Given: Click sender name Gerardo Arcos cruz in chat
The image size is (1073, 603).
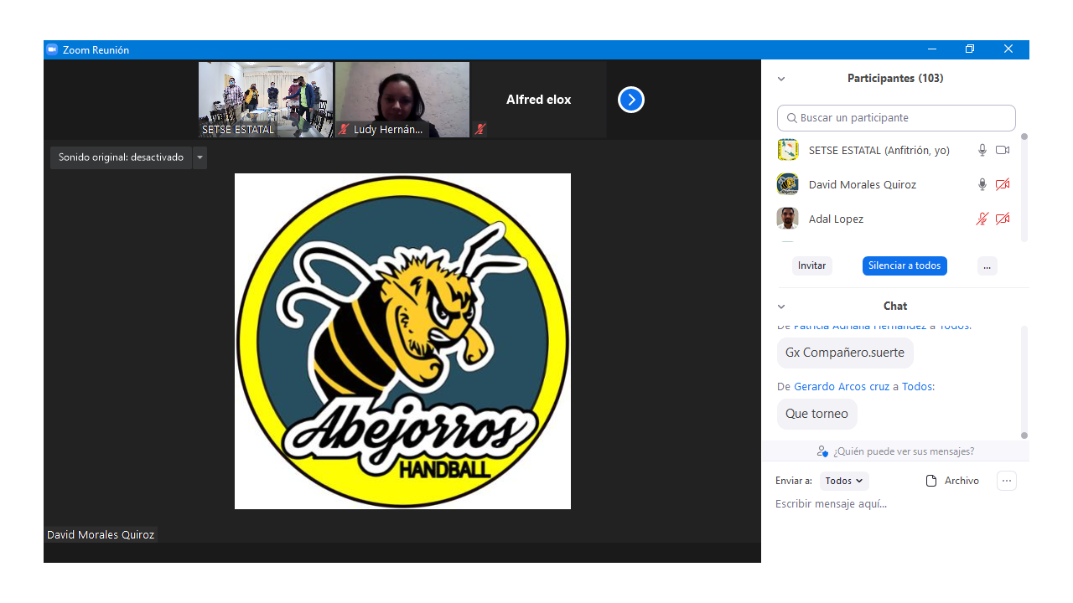Looking at the screenshot, I should [x=842, y=387].
